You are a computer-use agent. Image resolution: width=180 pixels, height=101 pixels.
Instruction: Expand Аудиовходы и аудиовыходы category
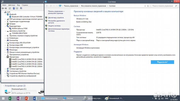coord(5,21)
